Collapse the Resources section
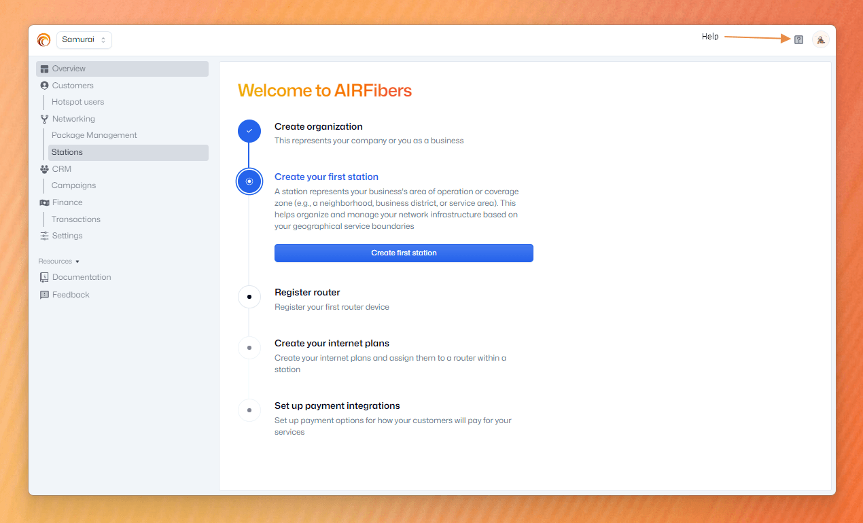The width and height of the screenshot is (863, 523). coord(59,261)
